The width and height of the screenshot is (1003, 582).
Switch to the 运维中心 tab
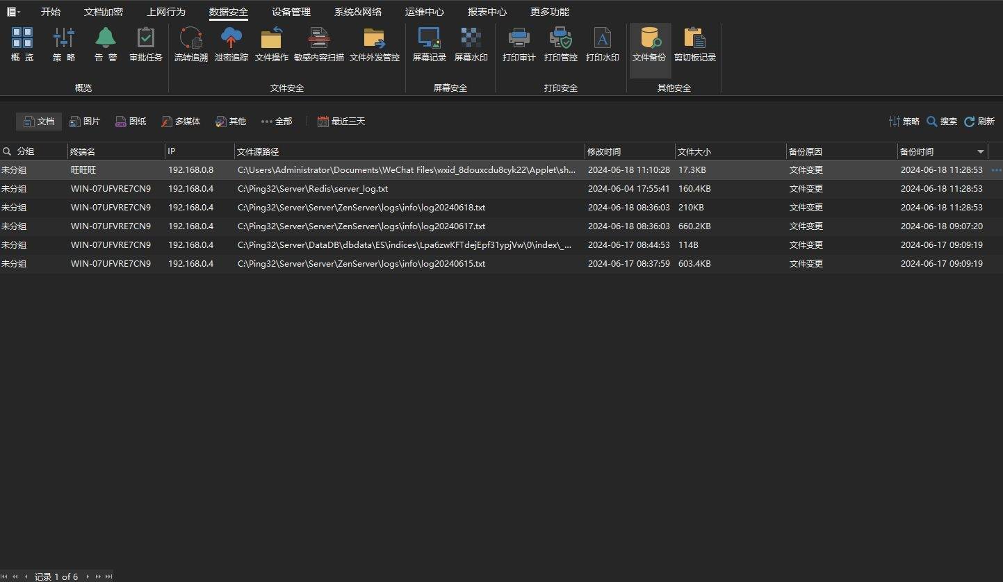(425, 12)
